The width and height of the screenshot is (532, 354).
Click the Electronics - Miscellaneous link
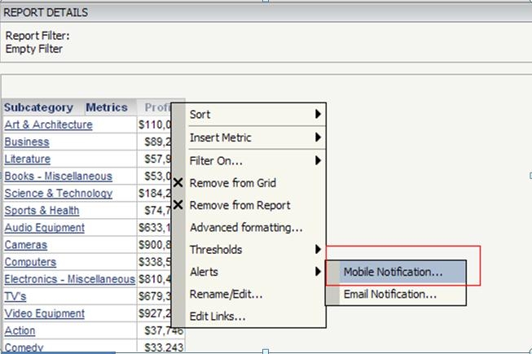click(69, 279)
